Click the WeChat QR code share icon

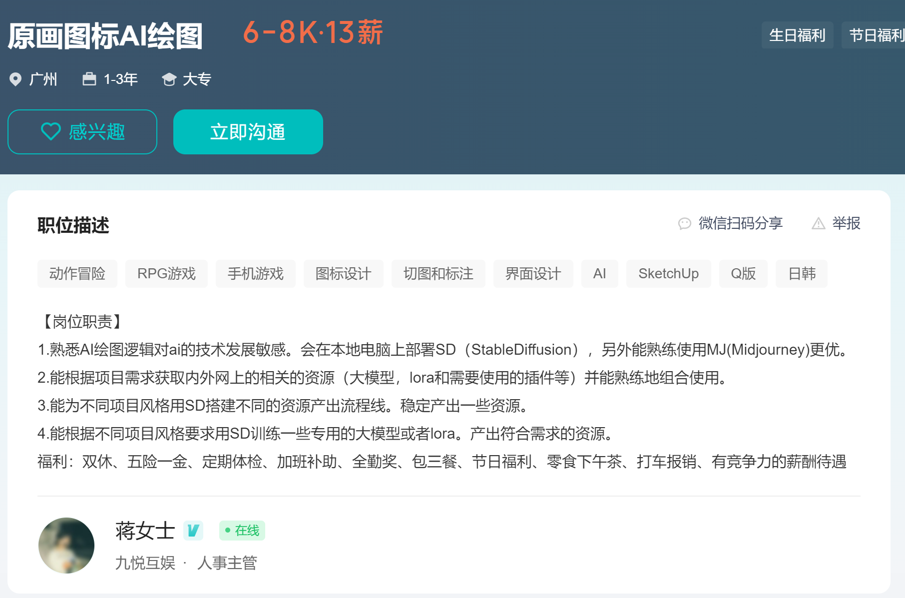(x=685, y=223)
